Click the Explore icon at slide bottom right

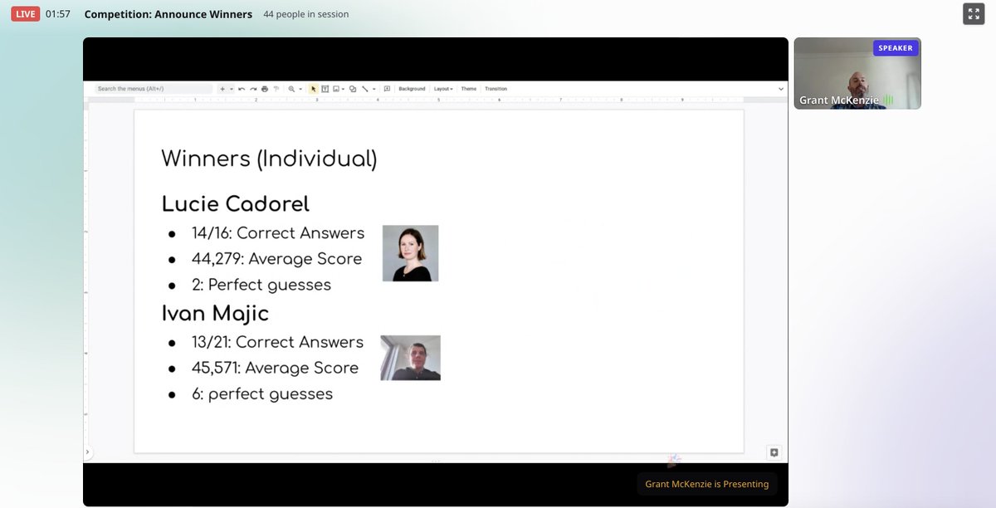pos(774,452)
